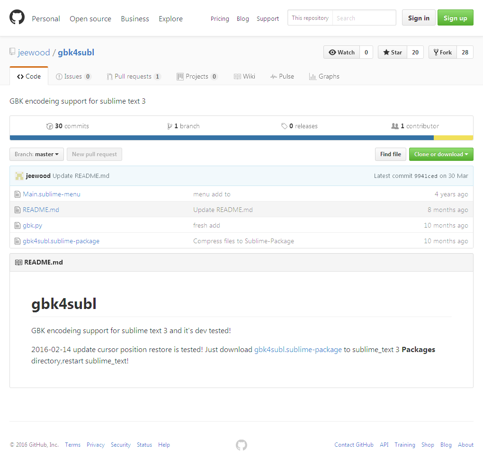Click the blue segment of language bar
The height and width of the screenshot is (468, 483).
(222, 138)
